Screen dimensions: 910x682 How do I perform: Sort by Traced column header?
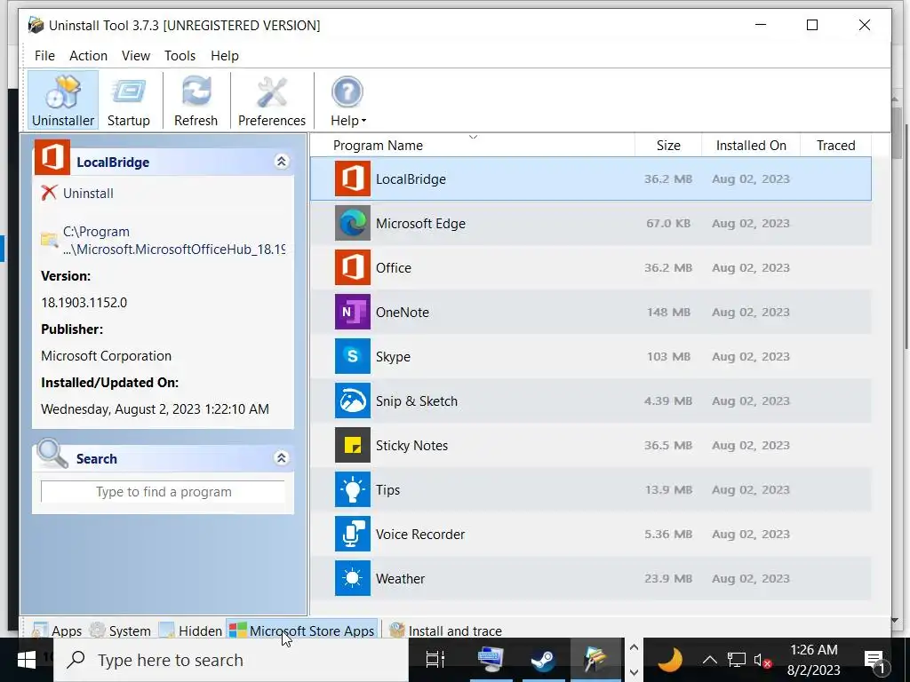click(x=835, y=145)
